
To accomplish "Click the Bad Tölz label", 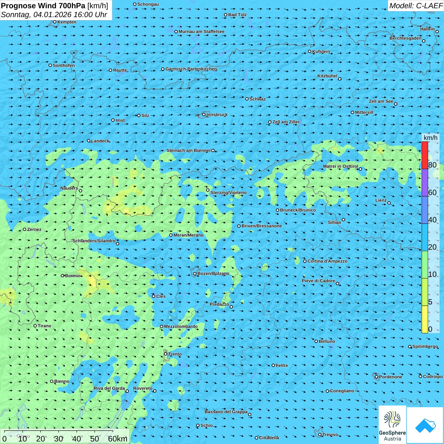I will tap(237, 15).
